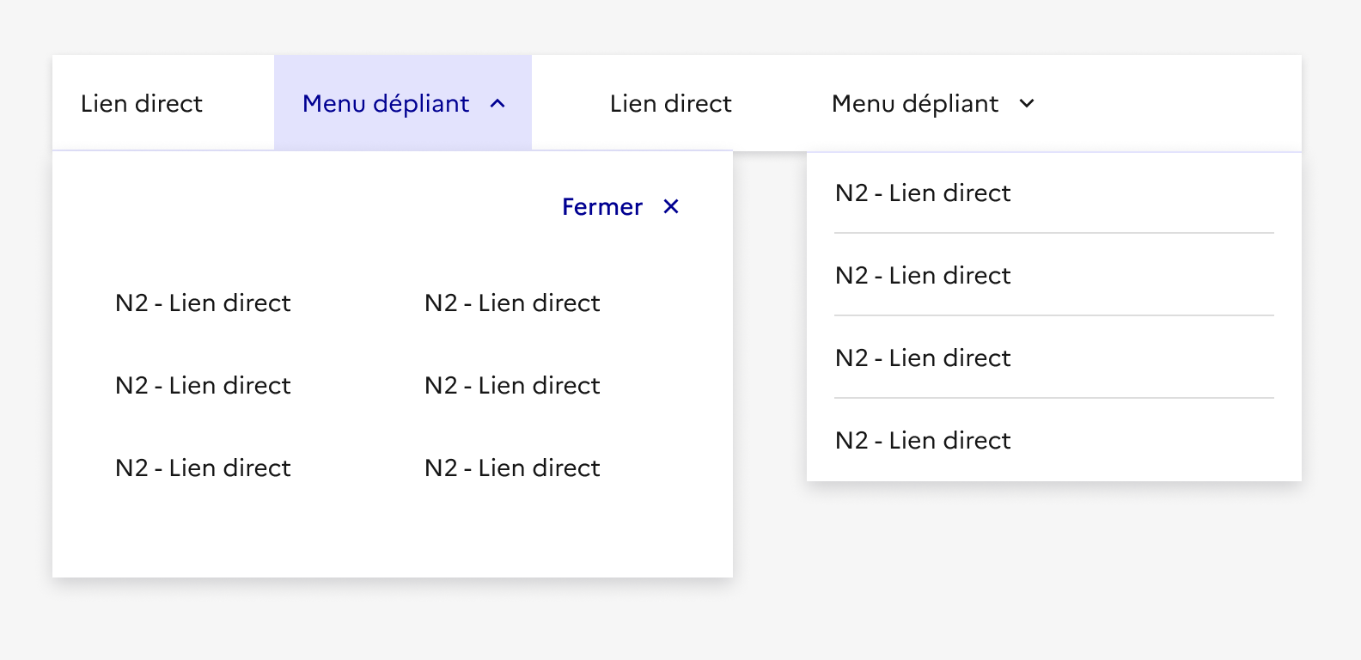The image size is (1361, 660).
Task: Select the last N2 - Lien direct in the right dropdown list
Action: (923, 440)
